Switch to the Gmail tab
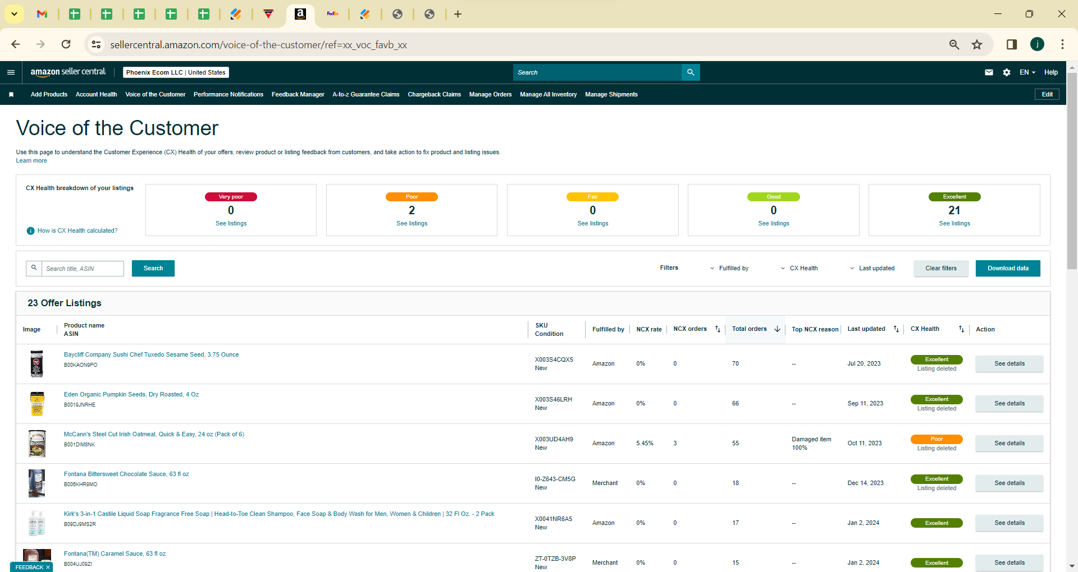The height and width of the screenshot is (572, 1078). tap(42, 14)
